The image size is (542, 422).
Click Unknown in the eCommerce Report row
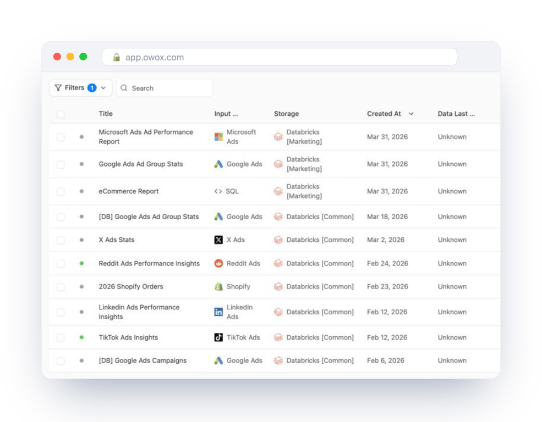[x=452, y=191]
